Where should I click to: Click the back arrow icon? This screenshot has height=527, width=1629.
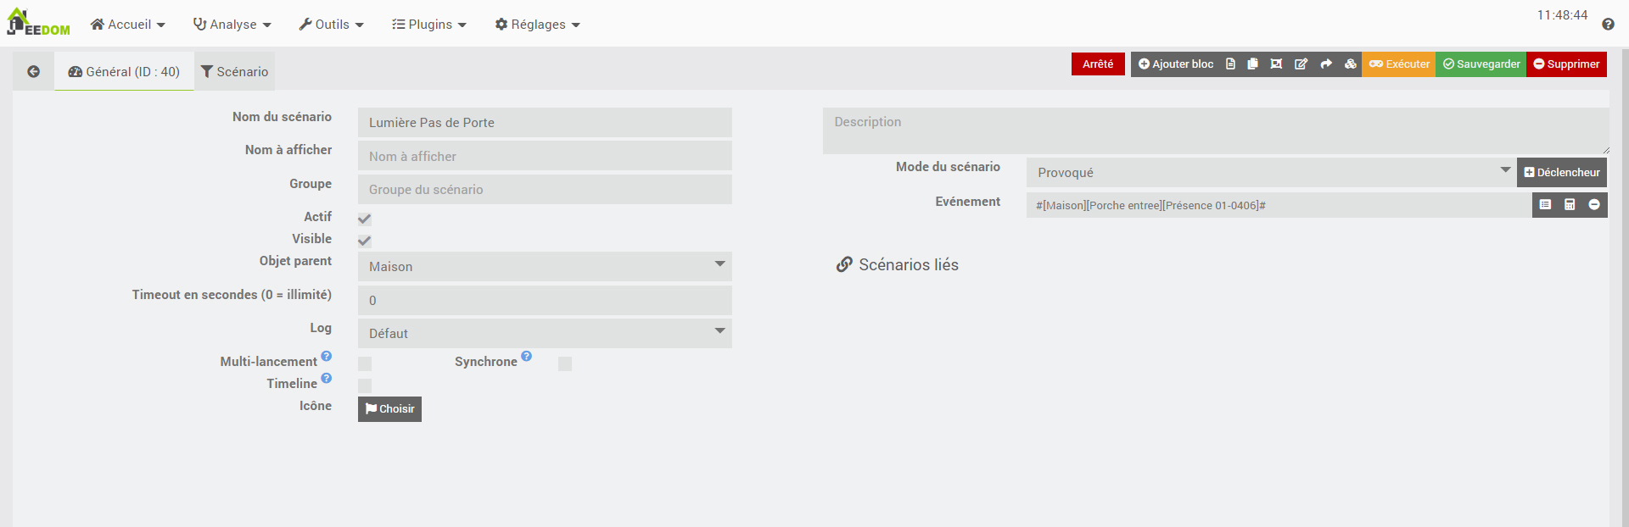point(33,72)
